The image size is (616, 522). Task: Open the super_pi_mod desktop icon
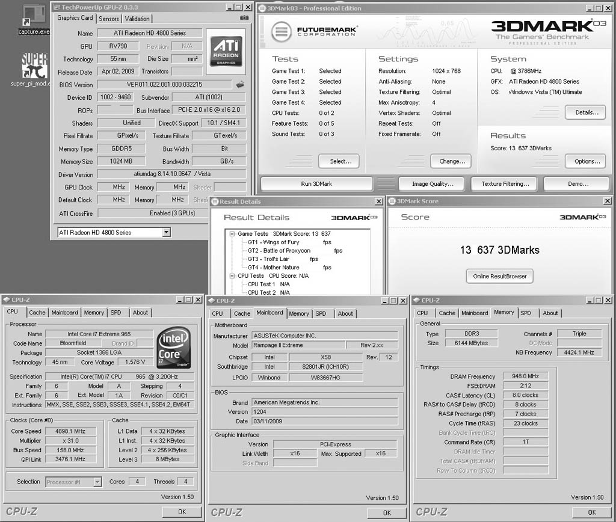[34, 66]
